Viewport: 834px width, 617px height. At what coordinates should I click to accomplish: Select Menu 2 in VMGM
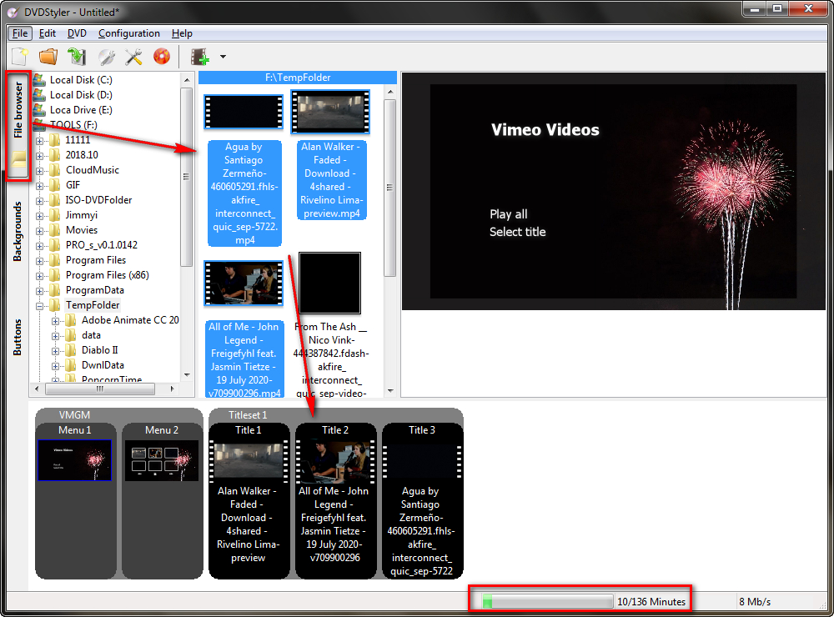[162, 460]
